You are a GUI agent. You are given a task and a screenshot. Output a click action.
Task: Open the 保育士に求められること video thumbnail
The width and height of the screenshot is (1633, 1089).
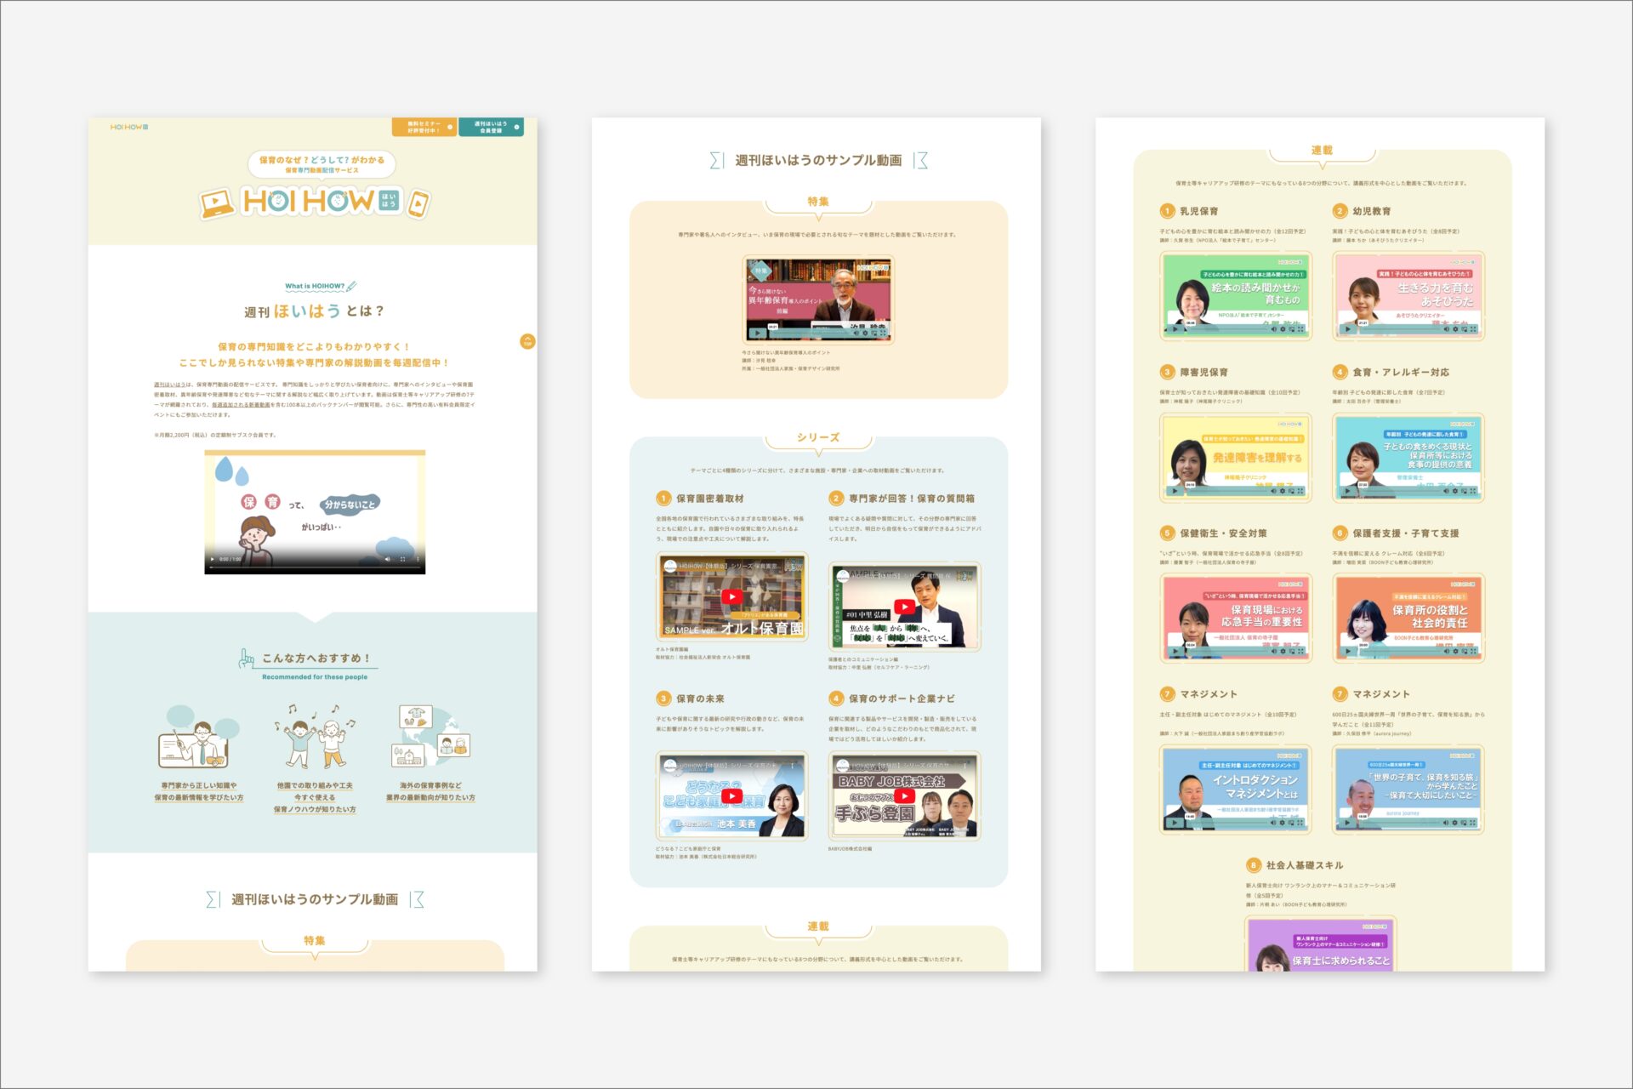(x=1322, y=944)
